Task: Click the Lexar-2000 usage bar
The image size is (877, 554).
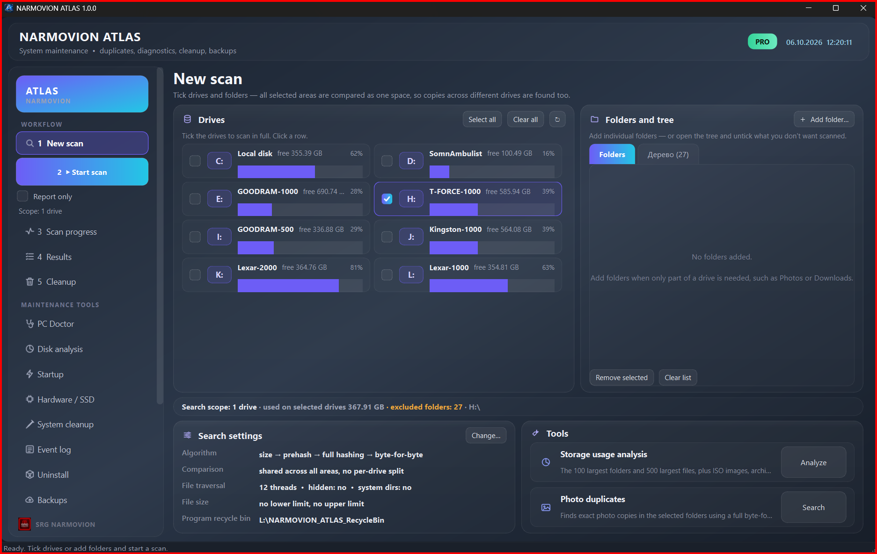Action: (300, 286)
